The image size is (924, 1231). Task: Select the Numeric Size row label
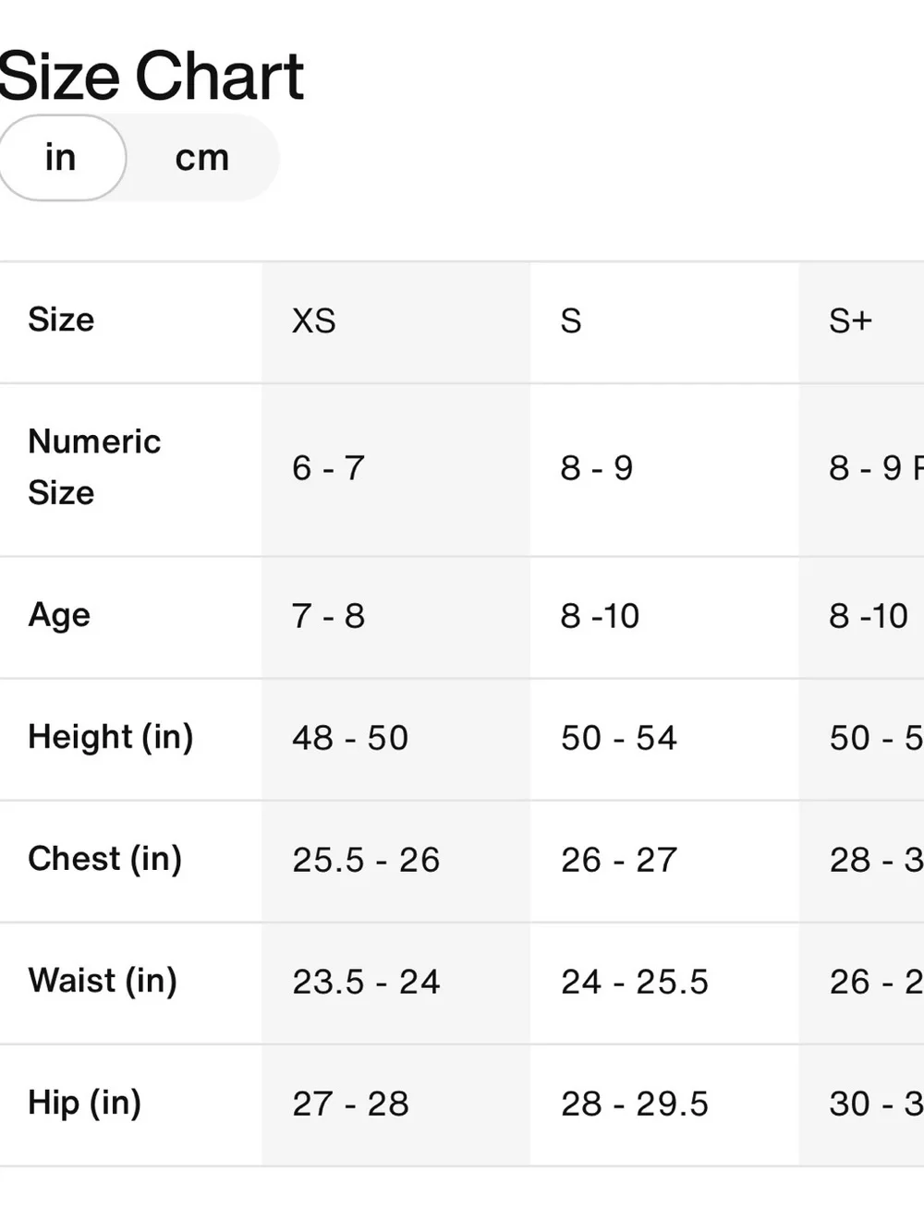[x=94, y=467]
